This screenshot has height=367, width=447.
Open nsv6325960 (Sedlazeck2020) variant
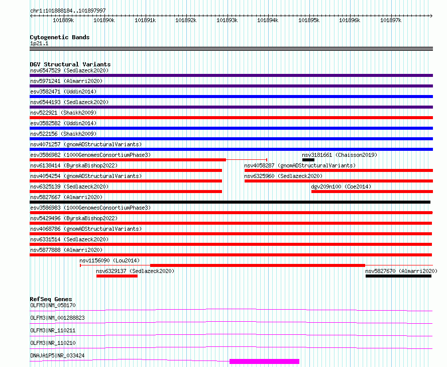(283, 176)
